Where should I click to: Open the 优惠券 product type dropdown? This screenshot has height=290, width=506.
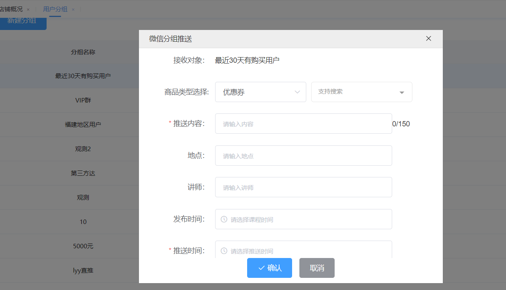click(260, 92)
